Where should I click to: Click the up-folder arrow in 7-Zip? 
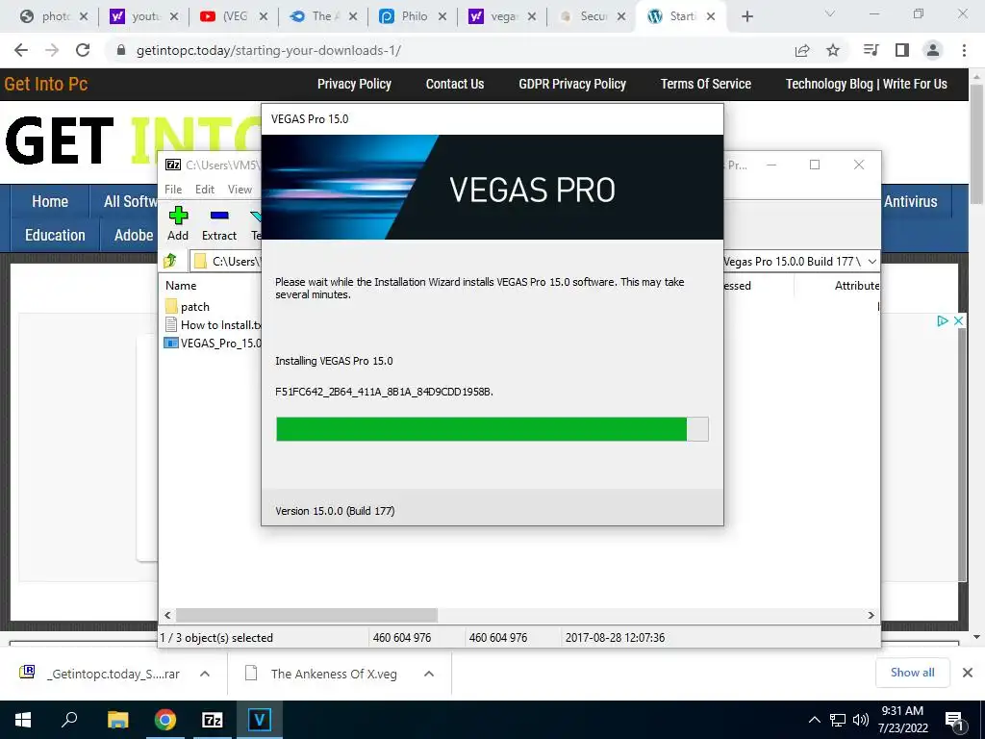(x=170, y=261)
